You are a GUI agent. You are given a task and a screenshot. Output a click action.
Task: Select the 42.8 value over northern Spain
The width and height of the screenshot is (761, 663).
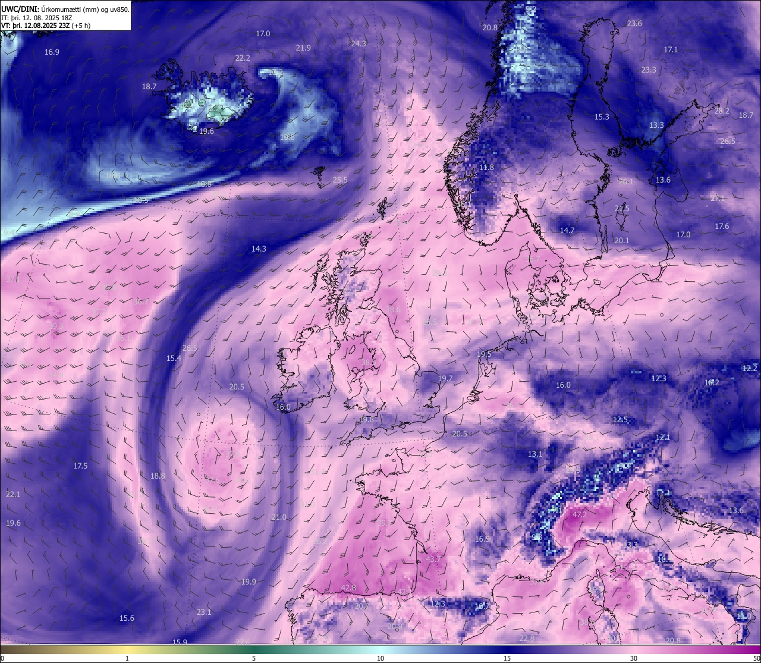tap(348, 588)
